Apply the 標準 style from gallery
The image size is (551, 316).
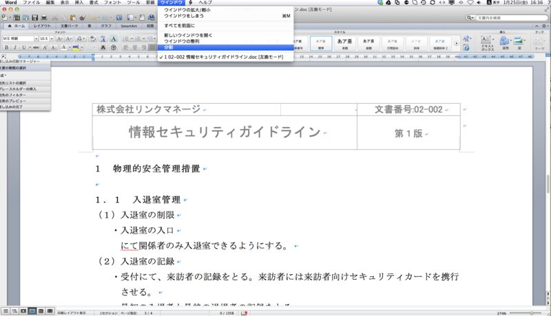[x=321, y=43]
